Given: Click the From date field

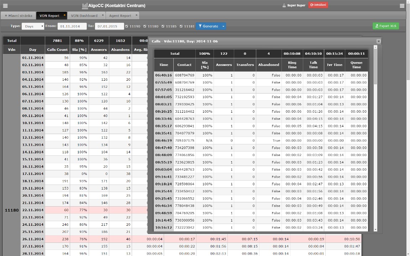Looking at the screenshot, I should pos(72,26).
